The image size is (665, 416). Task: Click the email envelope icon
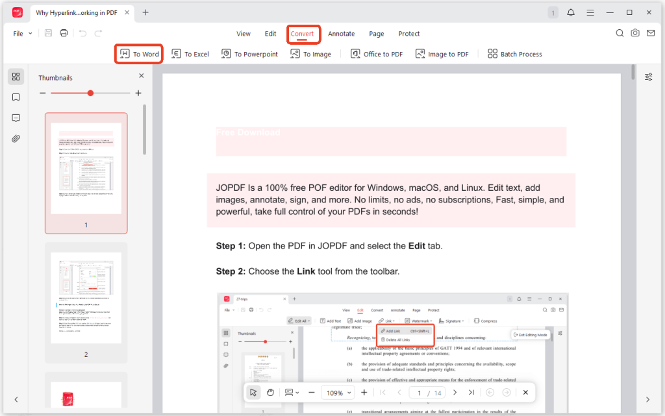(x=651, y=33)
